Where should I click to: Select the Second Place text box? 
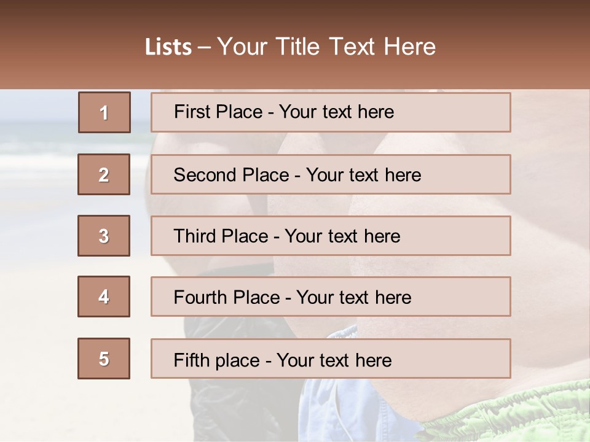click(x=331, y=174)
